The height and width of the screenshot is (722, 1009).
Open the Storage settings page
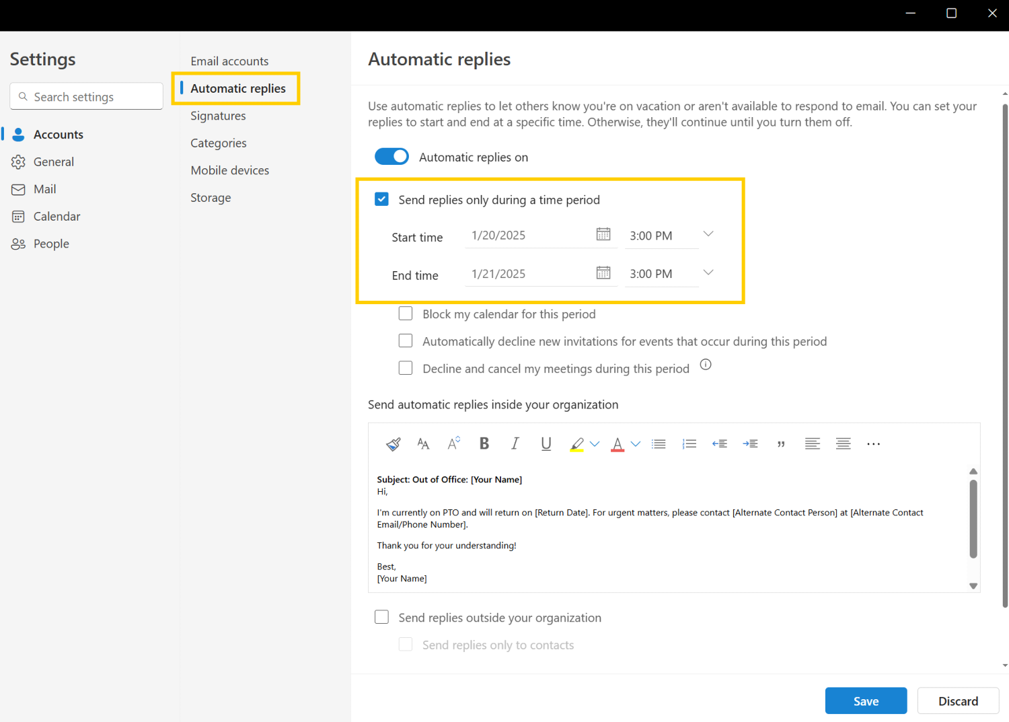coord(211,197)
